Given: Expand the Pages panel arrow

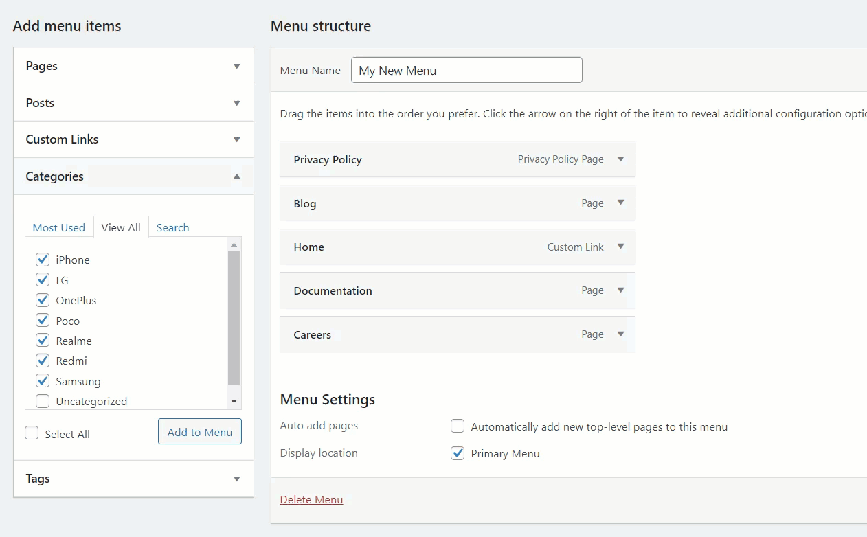Looking at the screenshot, I should point(237,67).
